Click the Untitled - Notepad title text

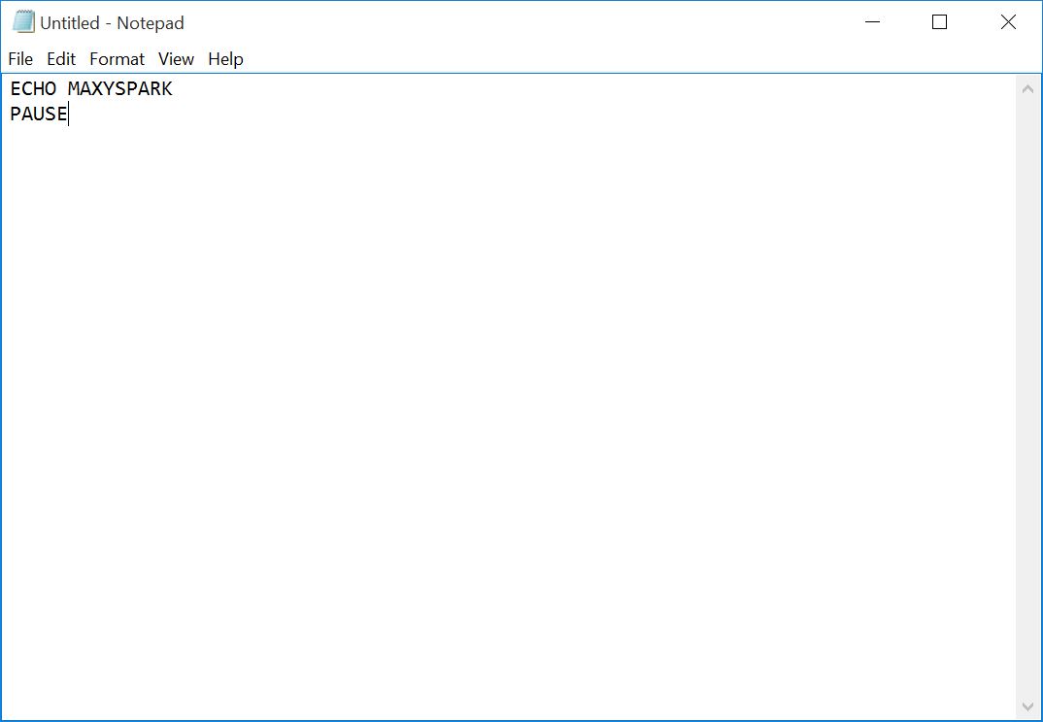tap(112, 23)
